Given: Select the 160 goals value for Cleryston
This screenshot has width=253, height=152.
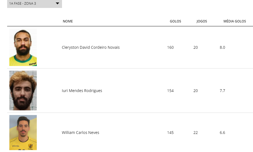Looking at the screenshot, I should pyautogui.click(x=170, y=47).
